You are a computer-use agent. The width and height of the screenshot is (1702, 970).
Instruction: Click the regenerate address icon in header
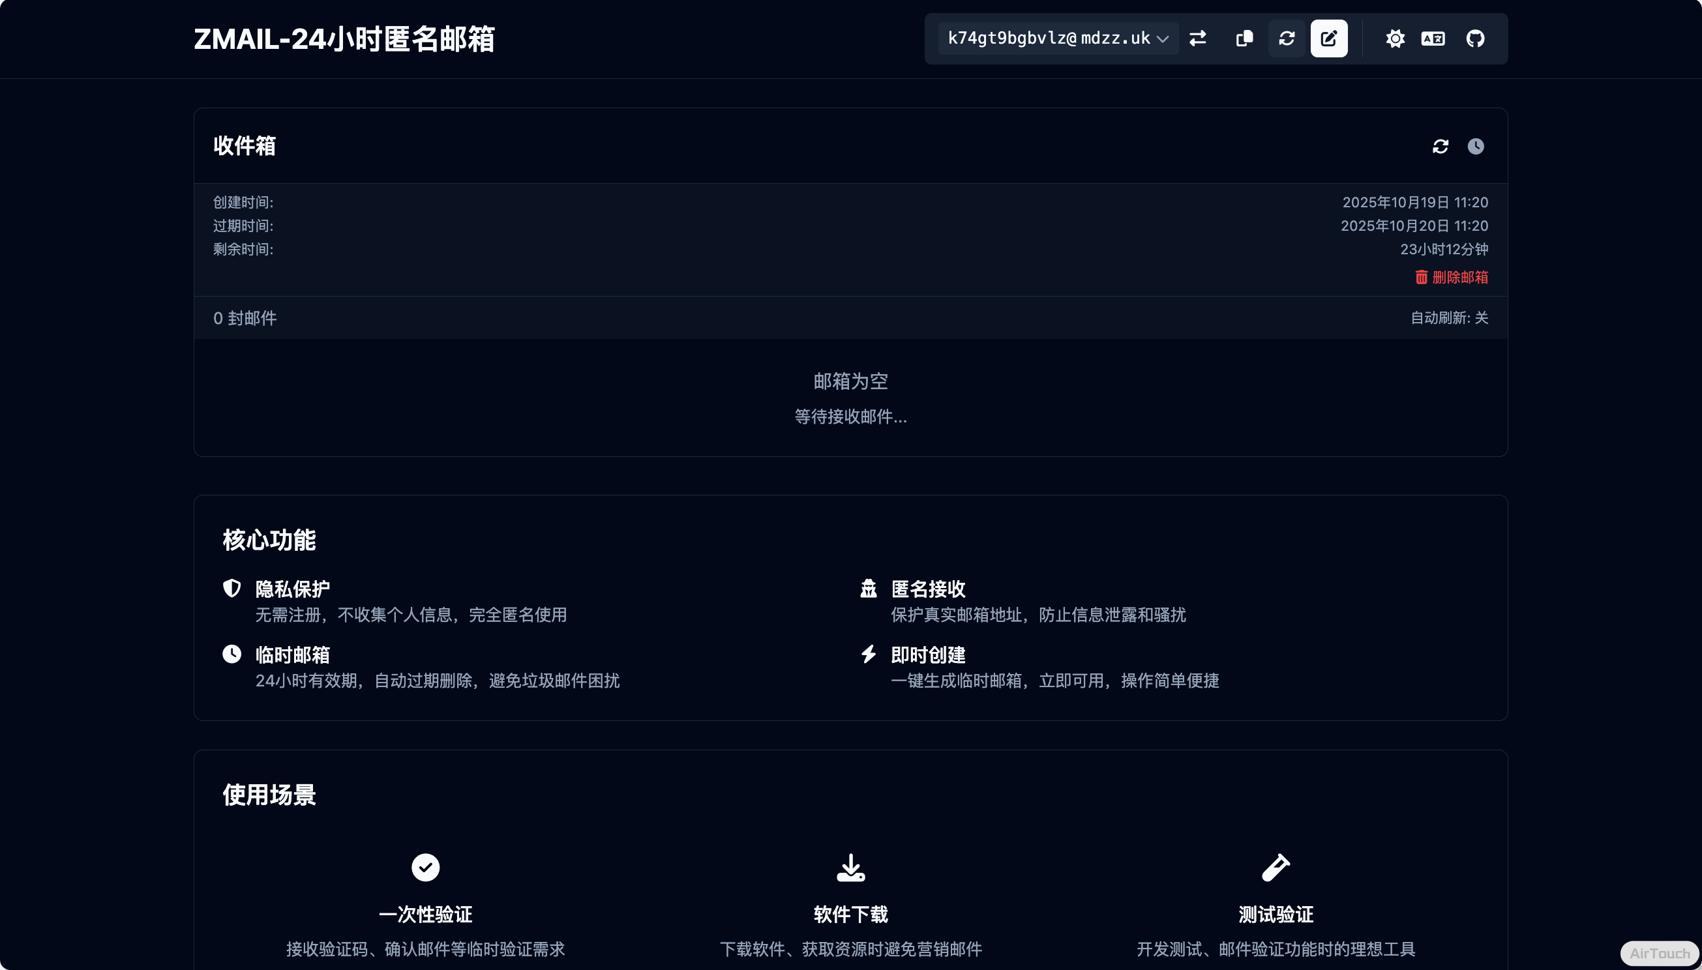point(1286,38)
